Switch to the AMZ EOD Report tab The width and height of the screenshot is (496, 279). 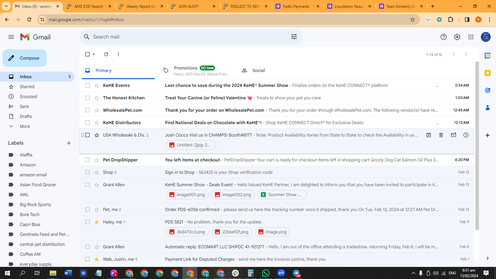click(x=89, y=6)
